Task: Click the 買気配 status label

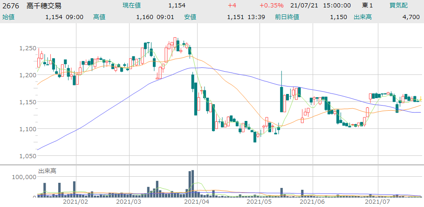Action: (x=398, y=6)
